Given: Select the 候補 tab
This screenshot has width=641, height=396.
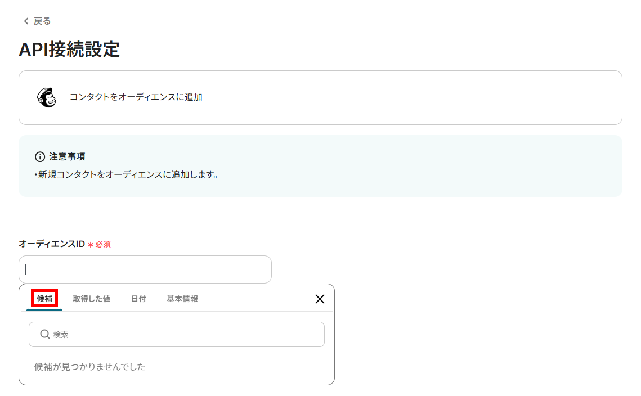Looking at the screenshot, I should pos(44,299).
